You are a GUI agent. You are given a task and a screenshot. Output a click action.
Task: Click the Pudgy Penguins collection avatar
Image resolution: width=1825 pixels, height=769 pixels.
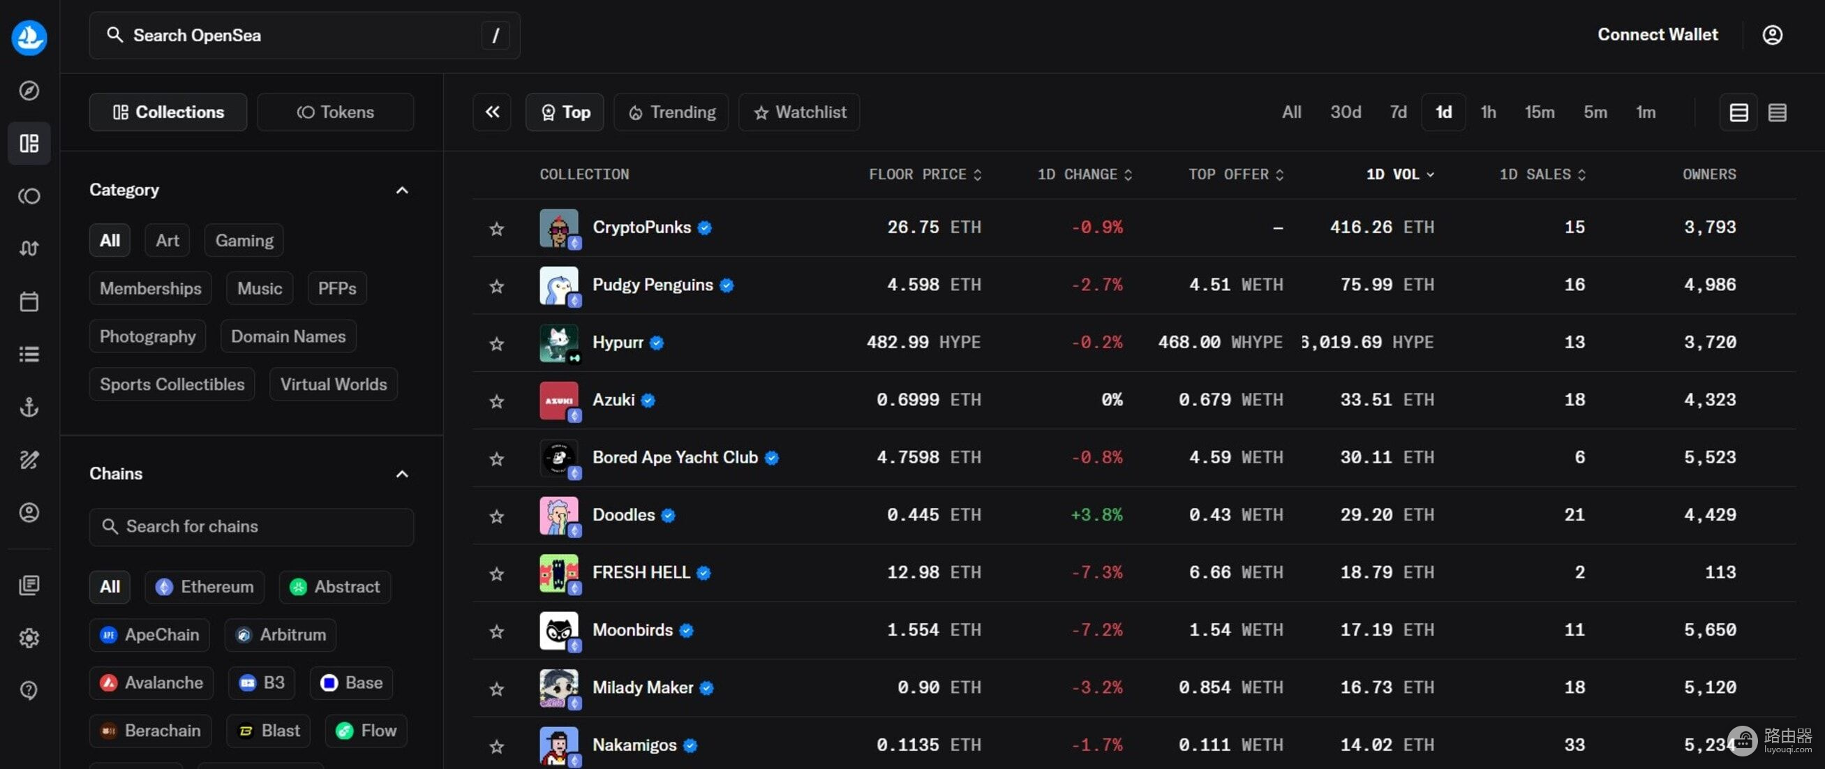click(559, 285)
